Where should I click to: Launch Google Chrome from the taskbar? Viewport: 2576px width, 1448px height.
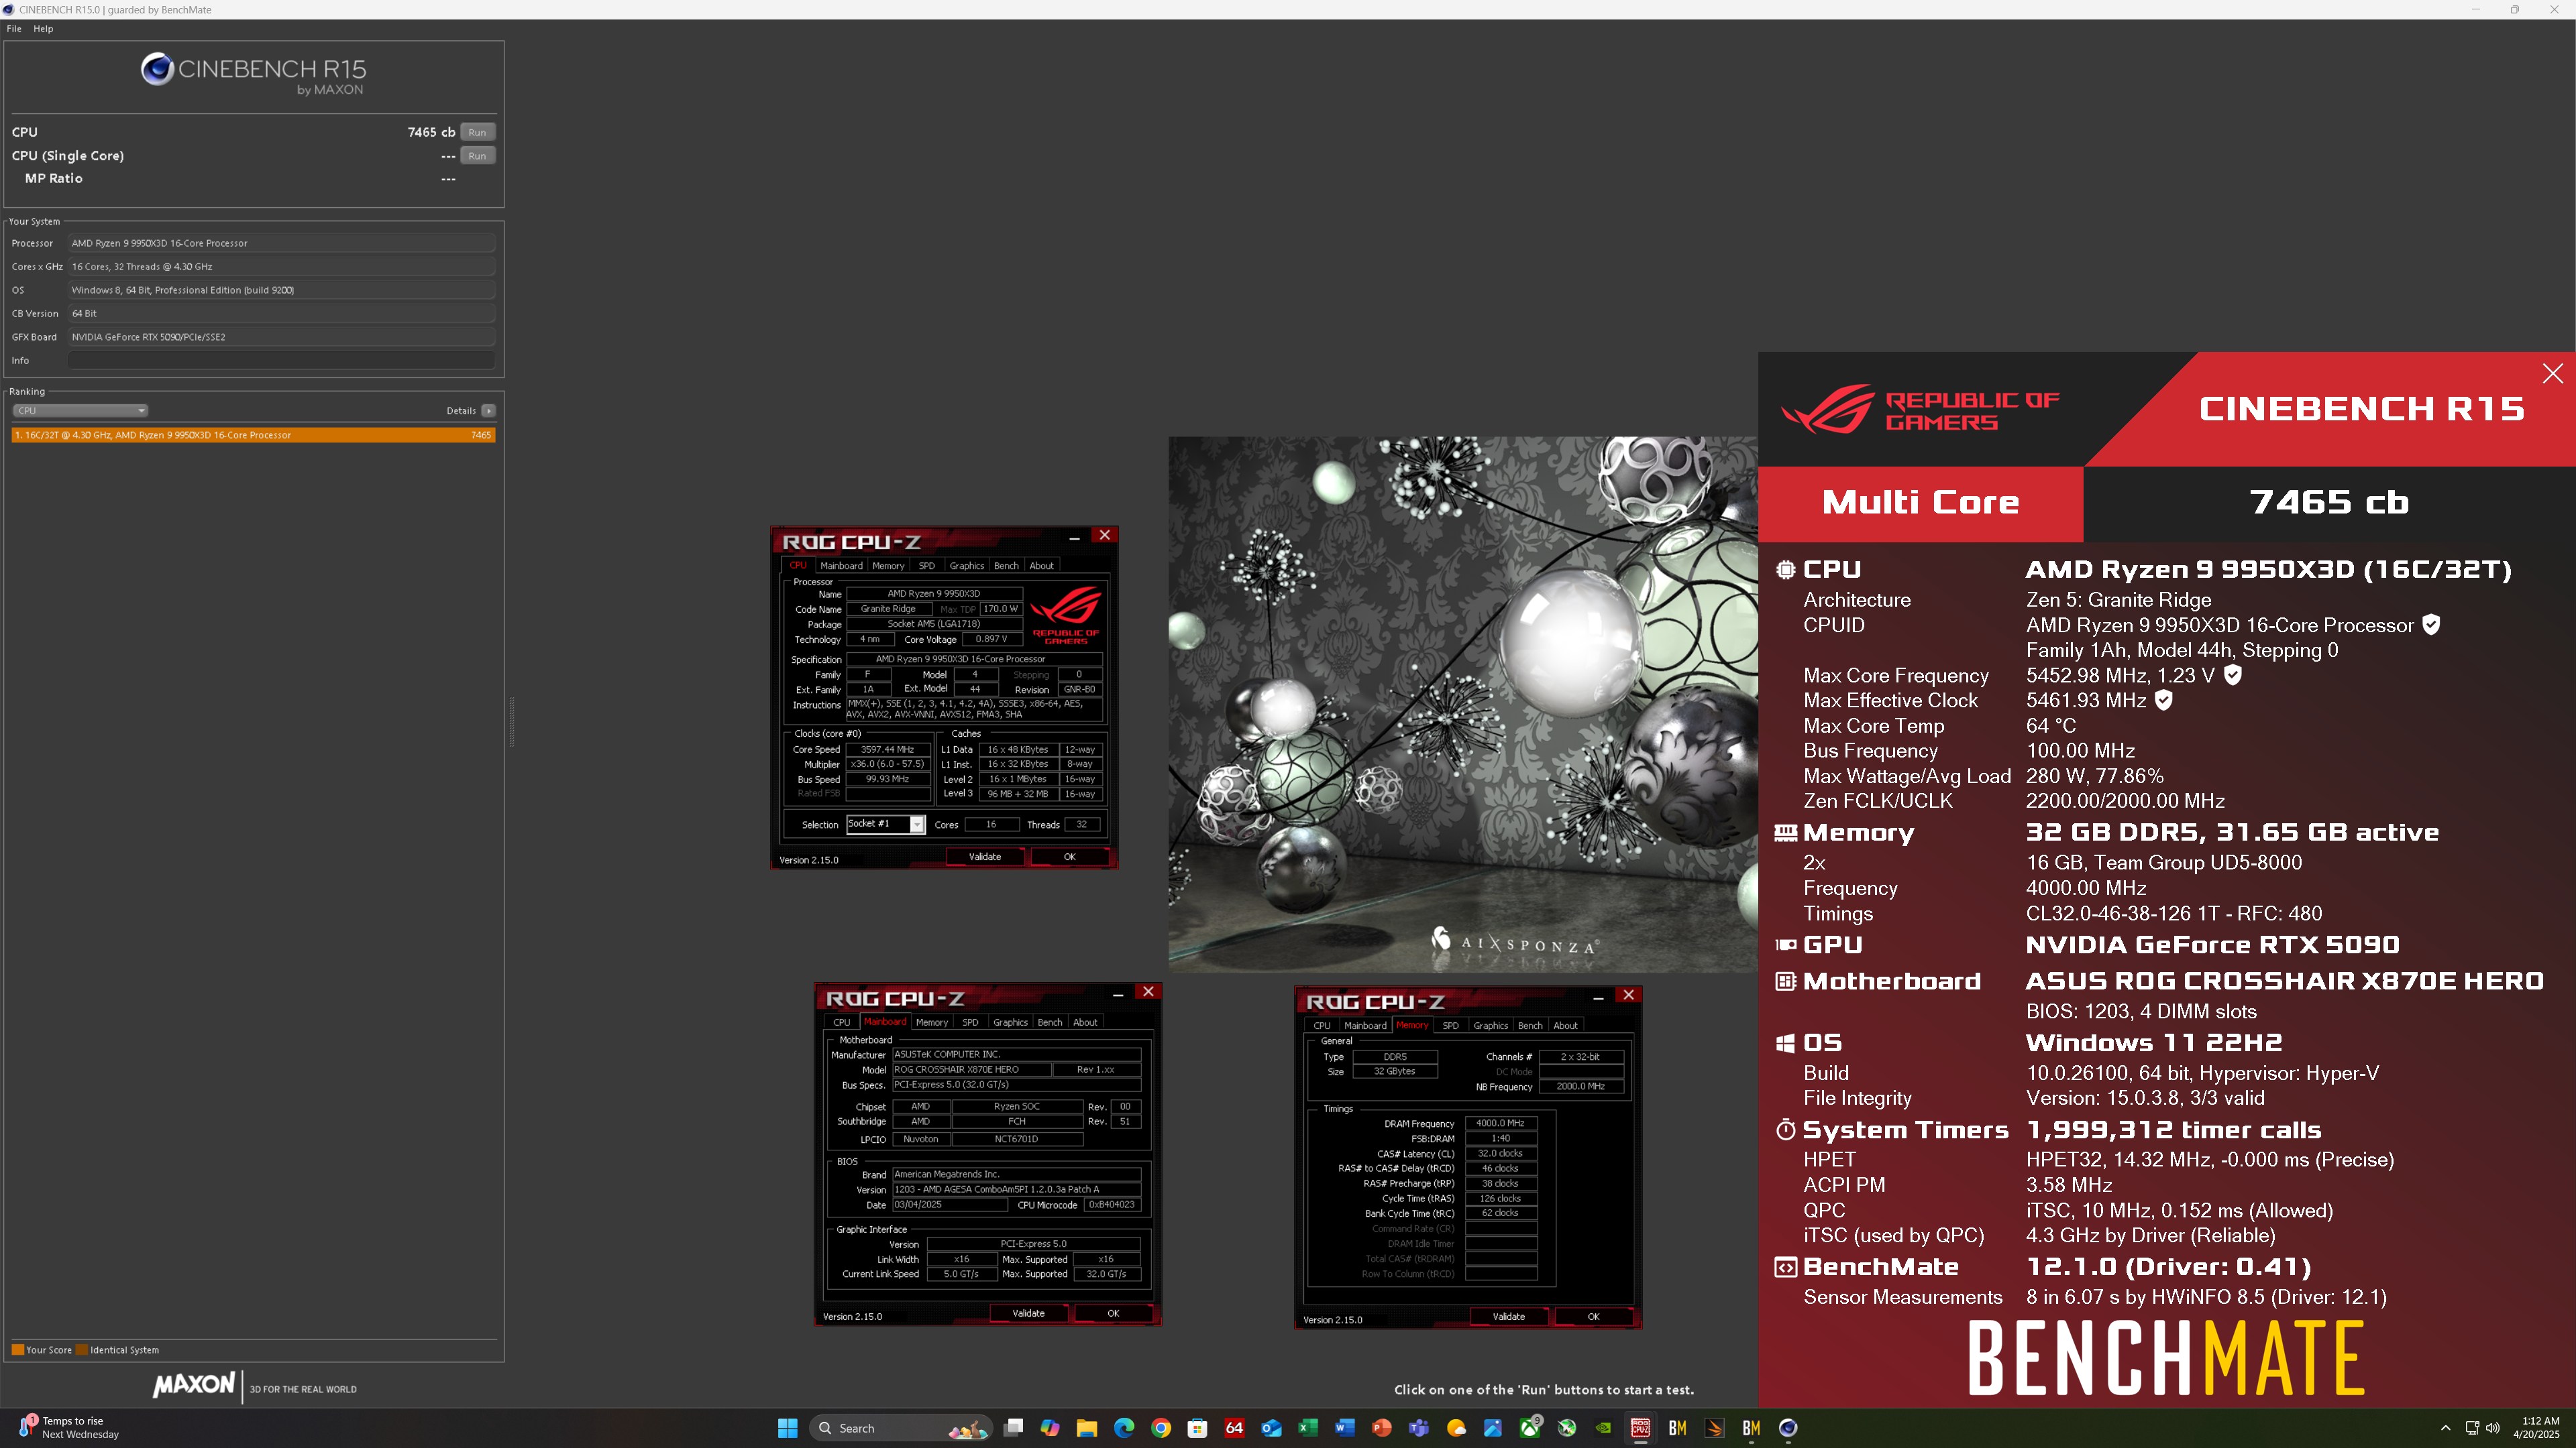(1161, 1428)
